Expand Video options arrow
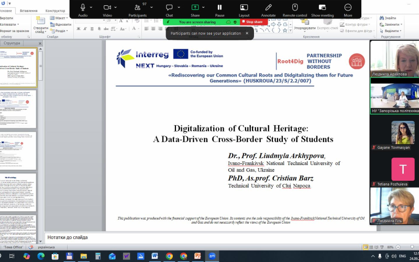Viewport: 419px width, 262px height. pos(115,7)
